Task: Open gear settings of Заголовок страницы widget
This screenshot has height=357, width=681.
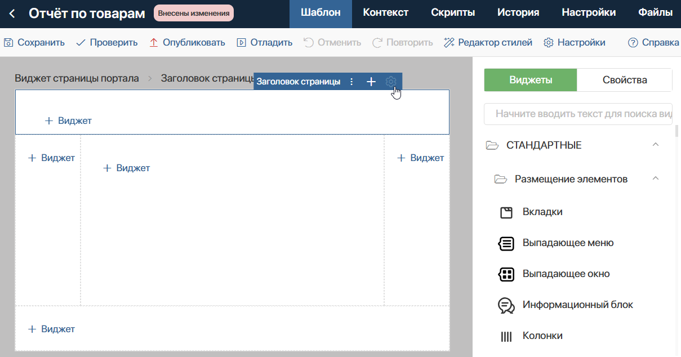Action: point(391,82)
